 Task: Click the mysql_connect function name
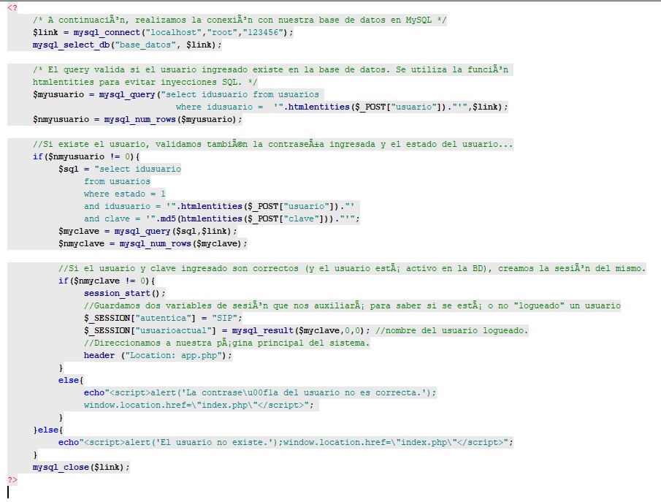coord(107,32)
